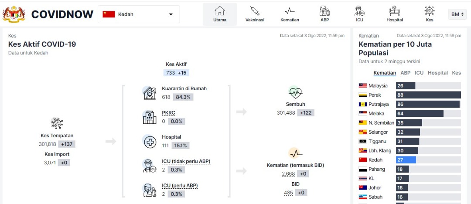Image resolution: width=471 pixels, height=204 pixels.
Task: Click the Selangor bar showing 32
Action: click(408, 132)
